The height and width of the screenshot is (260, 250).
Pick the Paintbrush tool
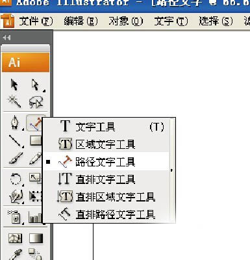16,158
